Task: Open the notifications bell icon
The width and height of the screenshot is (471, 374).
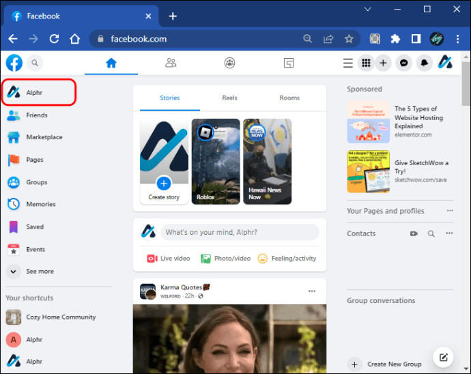Action: 425,63
